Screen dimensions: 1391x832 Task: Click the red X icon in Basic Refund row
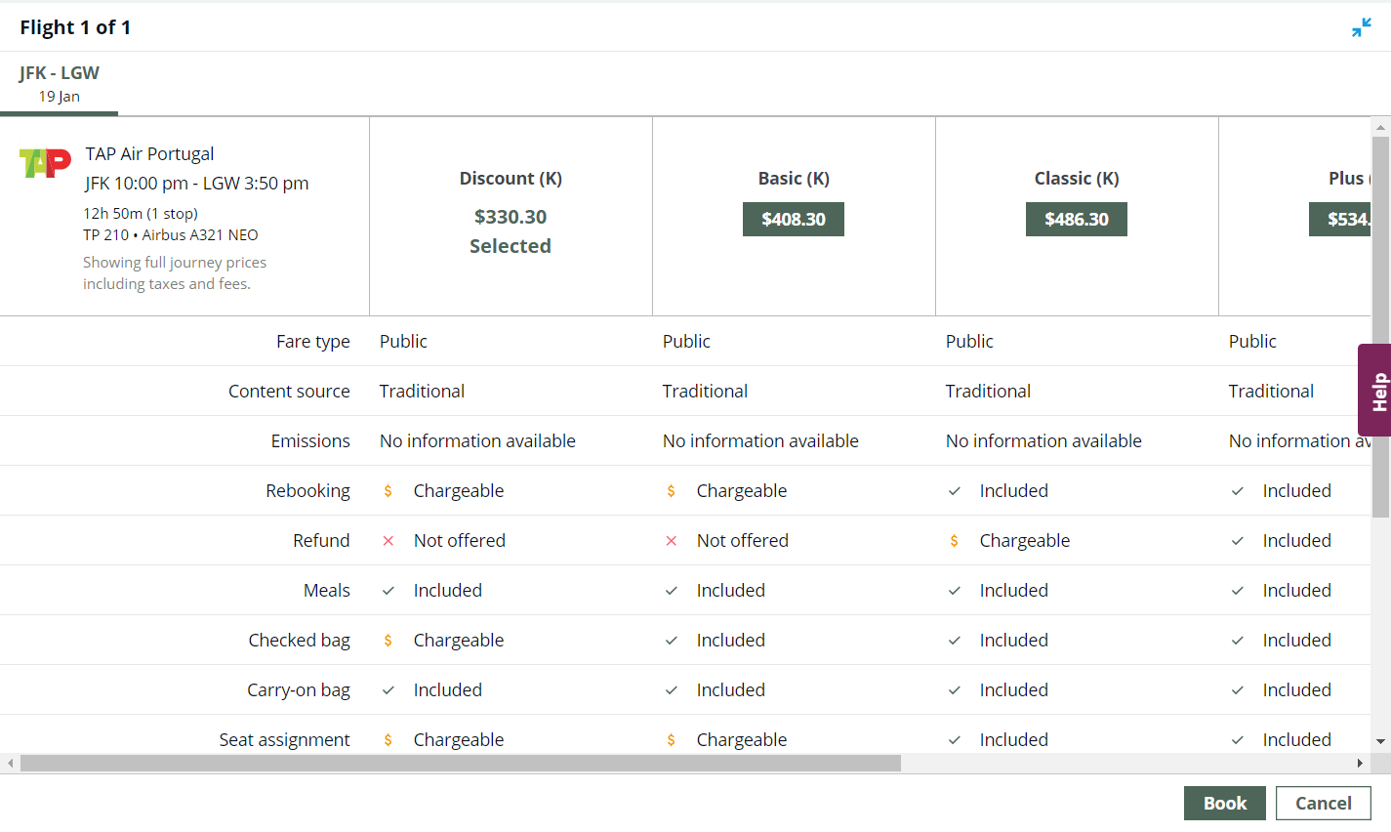click(x=671, y=541)
